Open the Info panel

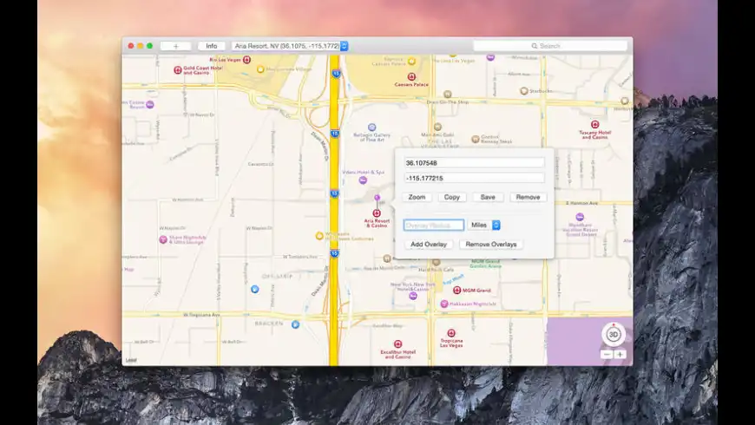[212, 46]
